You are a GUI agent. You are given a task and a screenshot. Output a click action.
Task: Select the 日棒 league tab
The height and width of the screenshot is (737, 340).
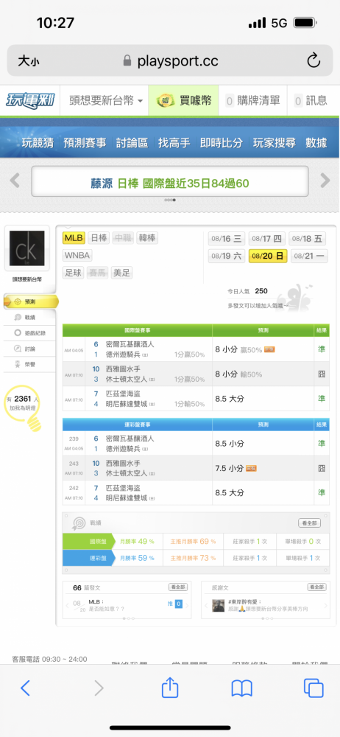(99, 238)
